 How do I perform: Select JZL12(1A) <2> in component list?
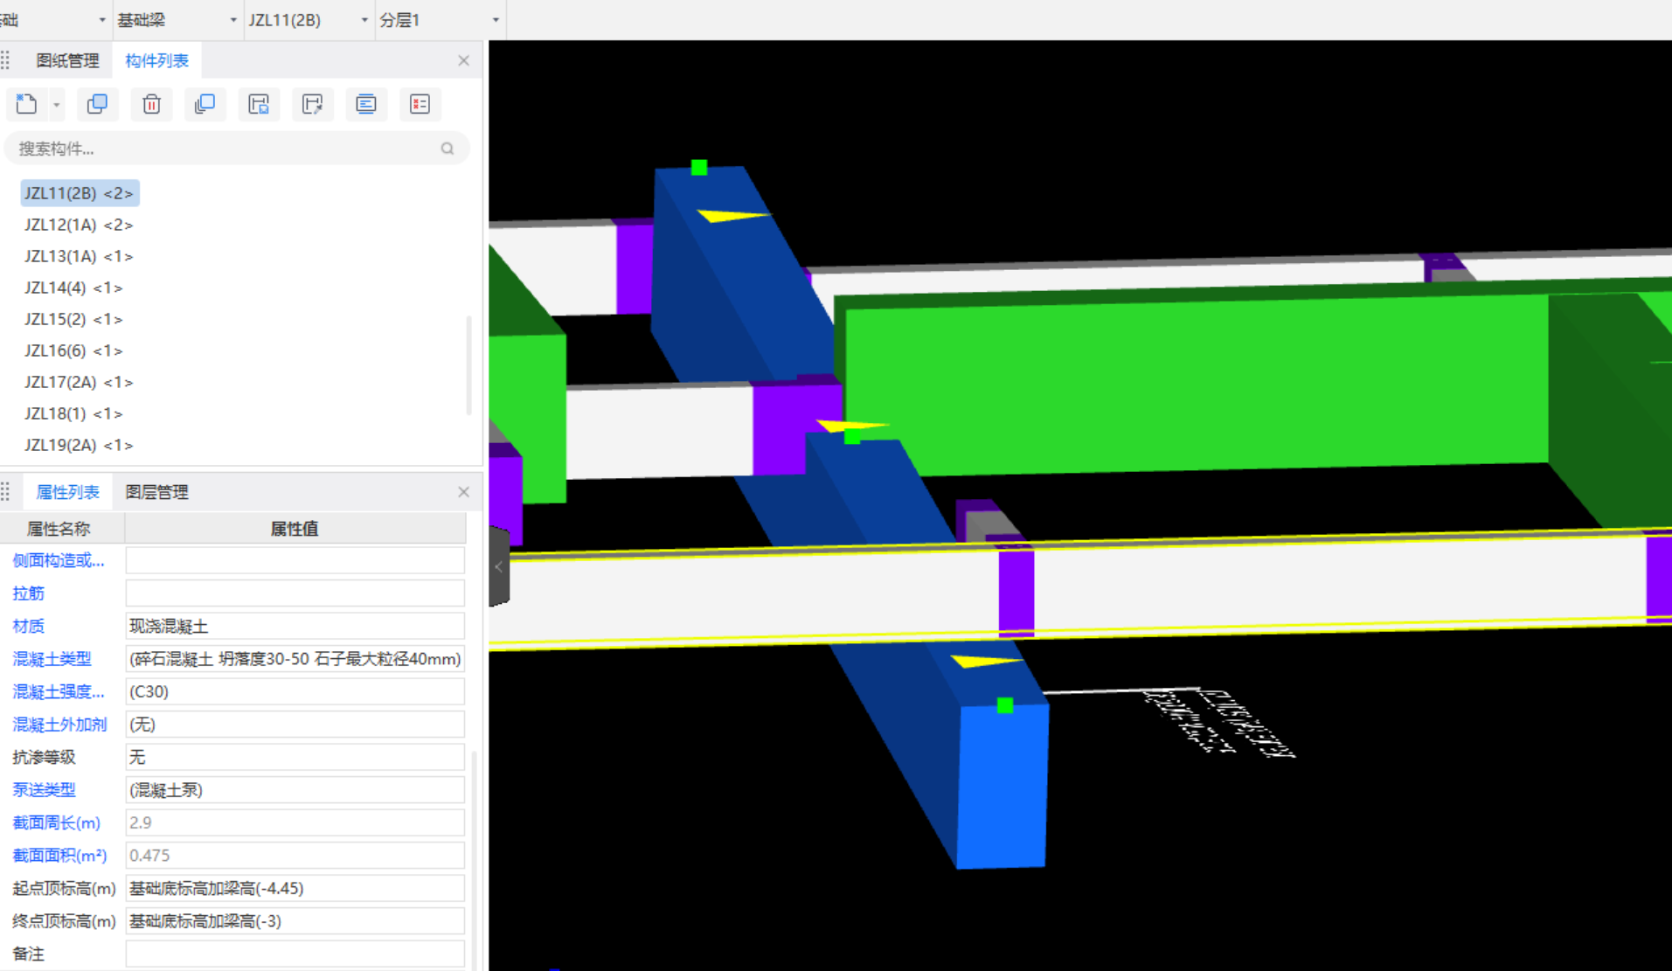79,225
